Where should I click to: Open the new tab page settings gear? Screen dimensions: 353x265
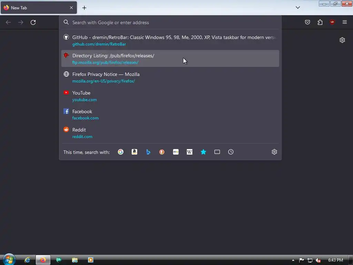[342, 40]
